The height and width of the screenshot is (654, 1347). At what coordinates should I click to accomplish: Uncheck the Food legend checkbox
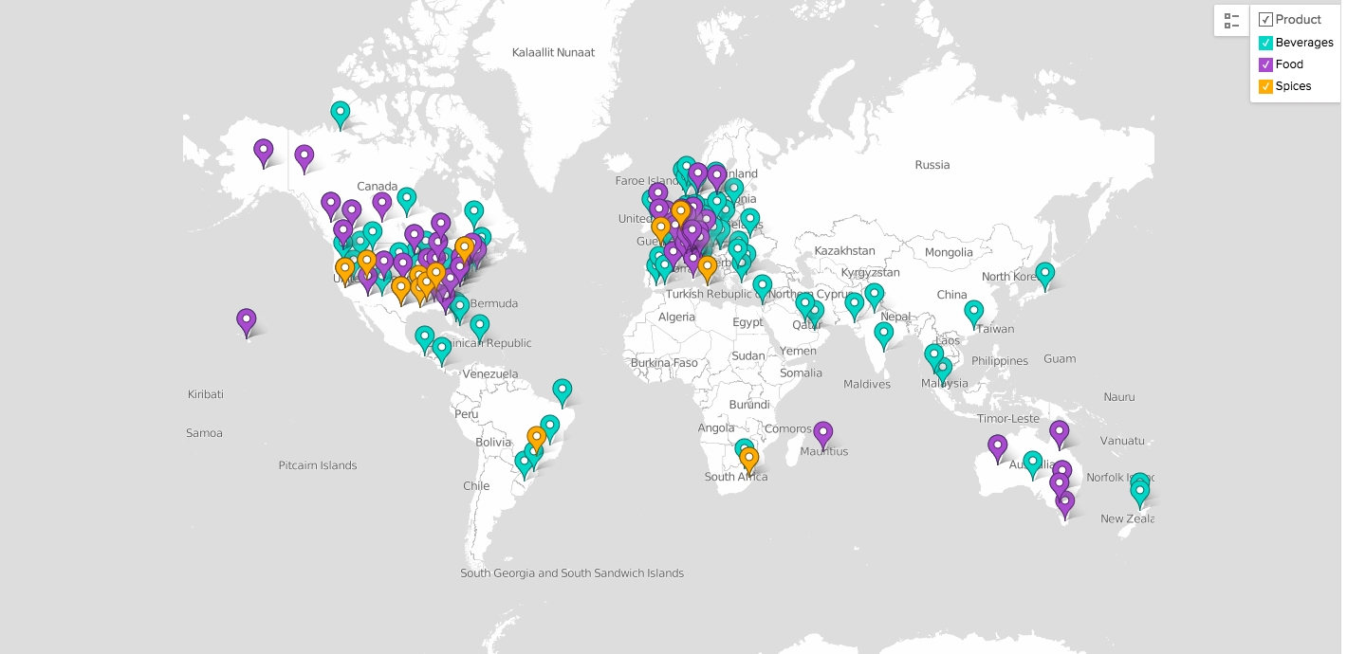click(x=1264, y=64)
